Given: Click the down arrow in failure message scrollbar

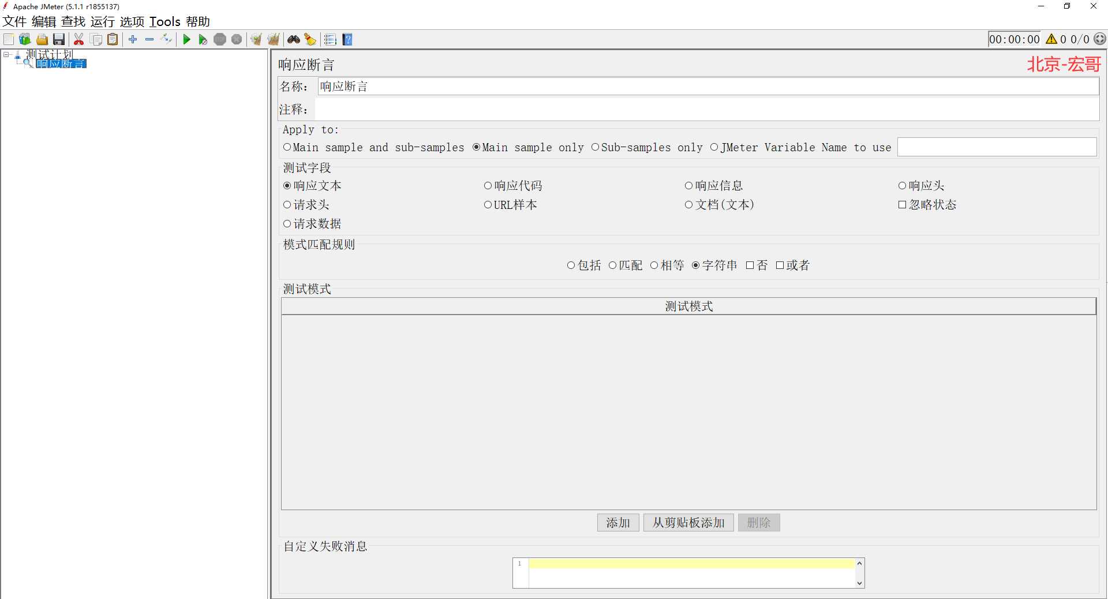Looking at the screenshot, I should [x=859, y=583].
